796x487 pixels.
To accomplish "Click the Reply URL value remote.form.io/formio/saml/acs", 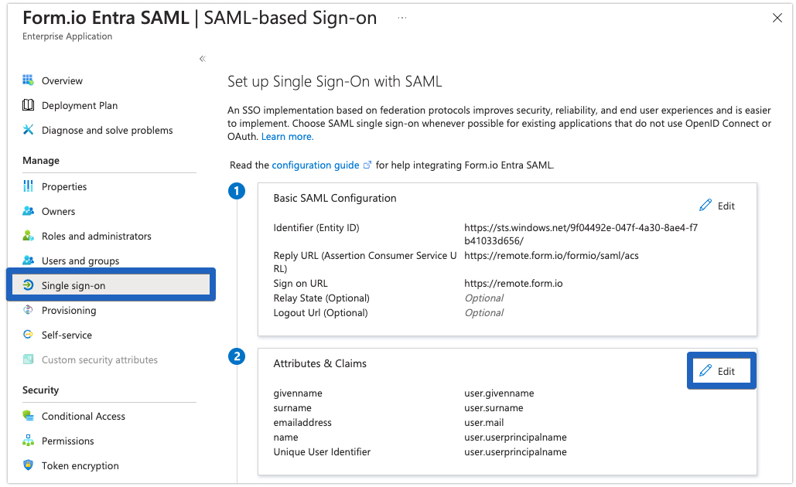I will [x=552, y=256].
